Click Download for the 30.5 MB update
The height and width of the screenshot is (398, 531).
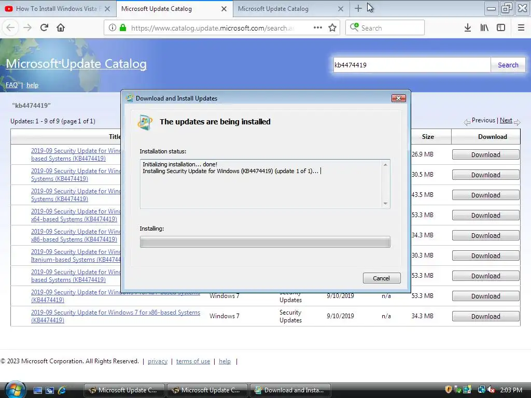point(485,175)
